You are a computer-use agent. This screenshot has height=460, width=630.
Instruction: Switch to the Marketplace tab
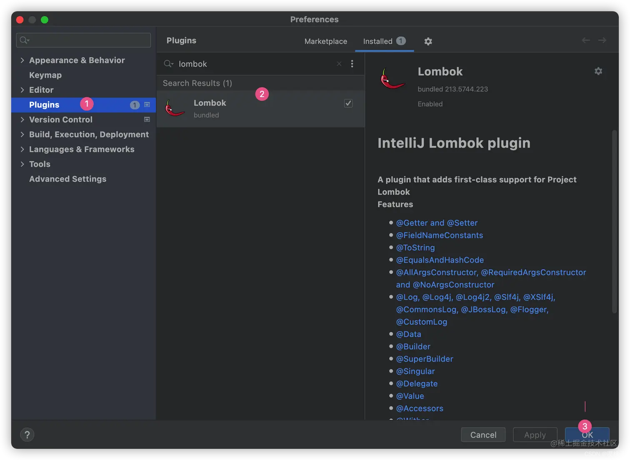click(326, 41)
